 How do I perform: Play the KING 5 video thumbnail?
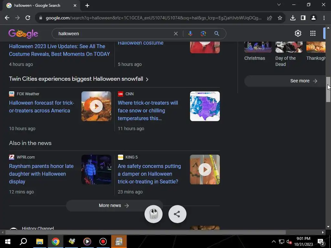pyautogui.click(x=205, y=170)
